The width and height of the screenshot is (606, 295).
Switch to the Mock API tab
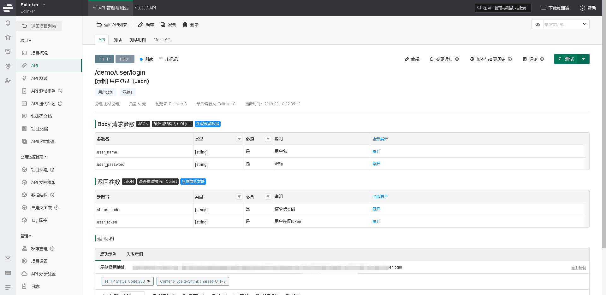162,40
